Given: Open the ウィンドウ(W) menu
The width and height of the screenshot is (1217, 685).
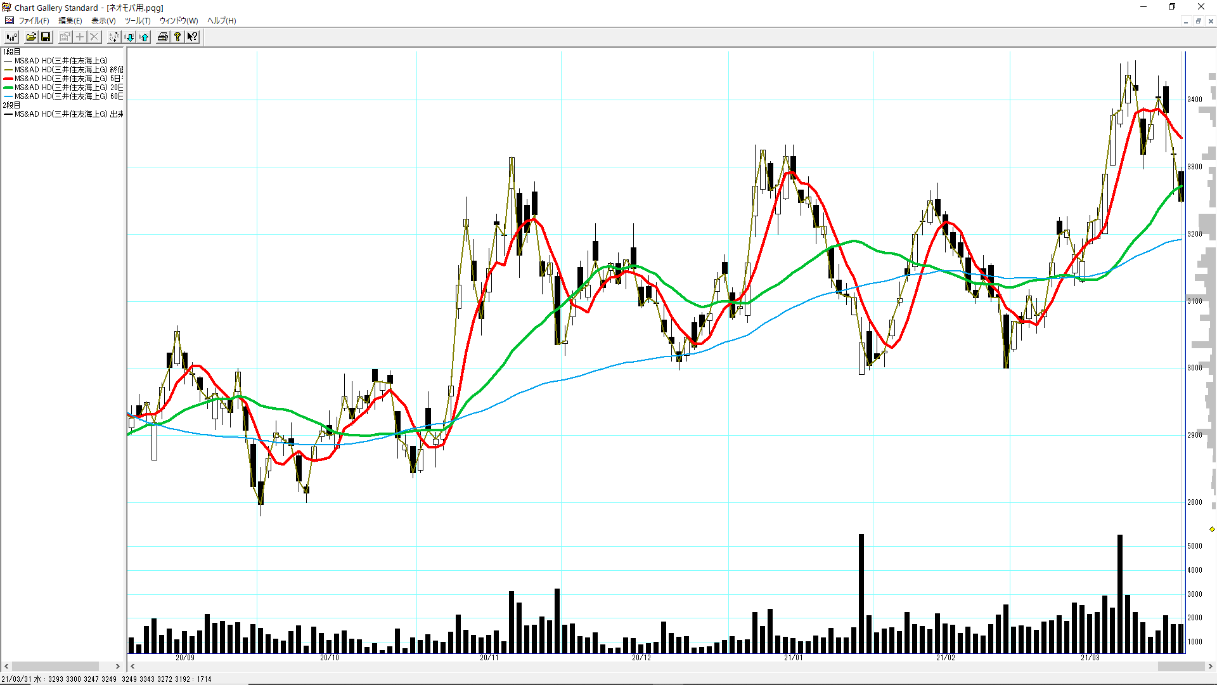Looking at the screenshot, I should [178, 20].
